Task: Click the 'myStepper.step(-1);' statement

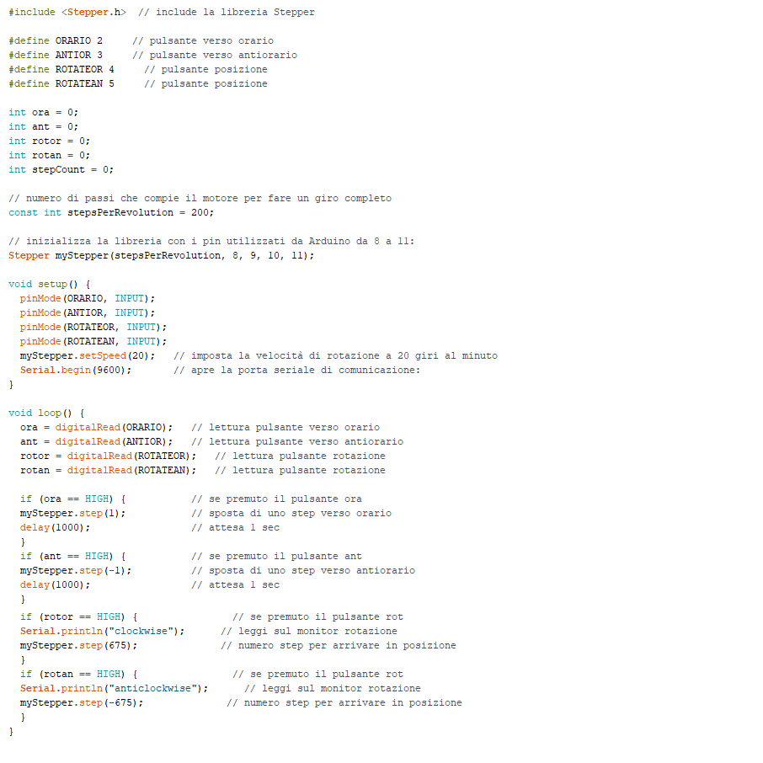Action: (76, 570)
